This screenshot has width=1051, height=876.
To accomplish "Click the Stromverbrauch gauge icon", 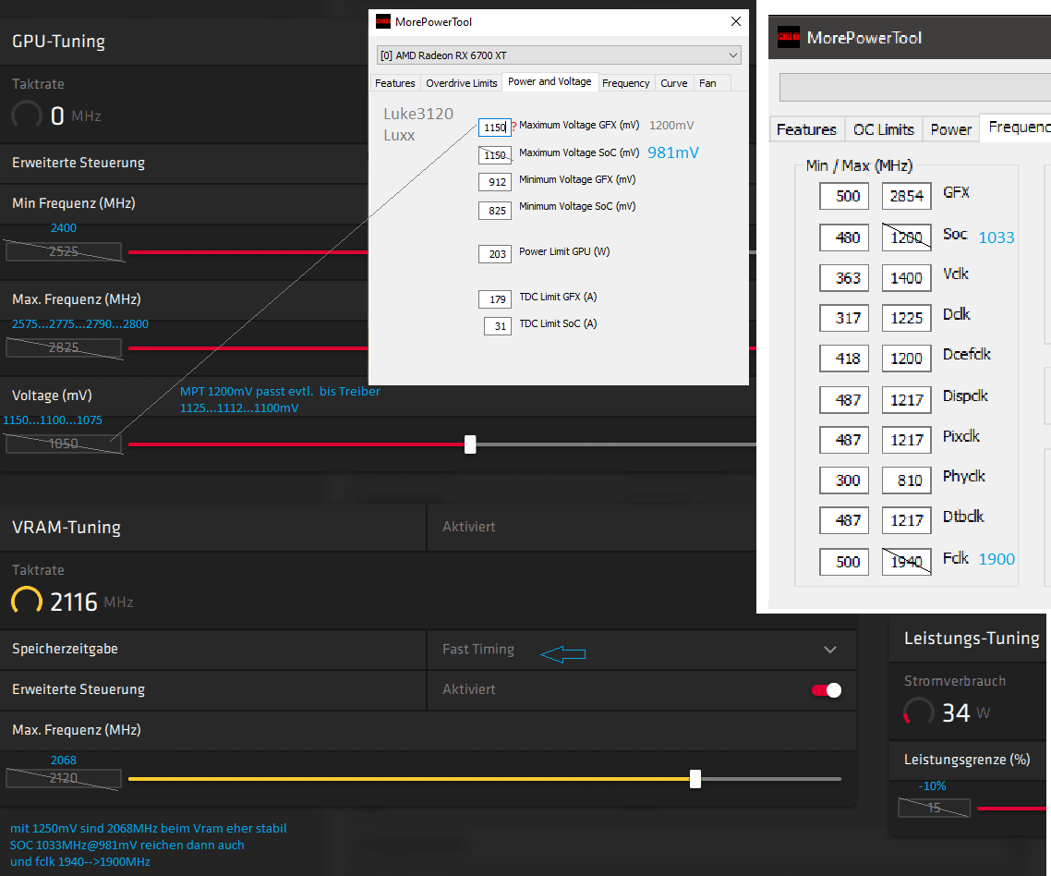I will (x=918, y=712).
